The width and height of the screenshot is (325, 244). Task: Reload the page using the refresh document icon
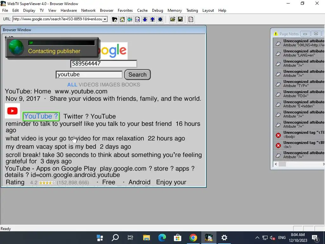pyautogui.click(x=137, y=19)
